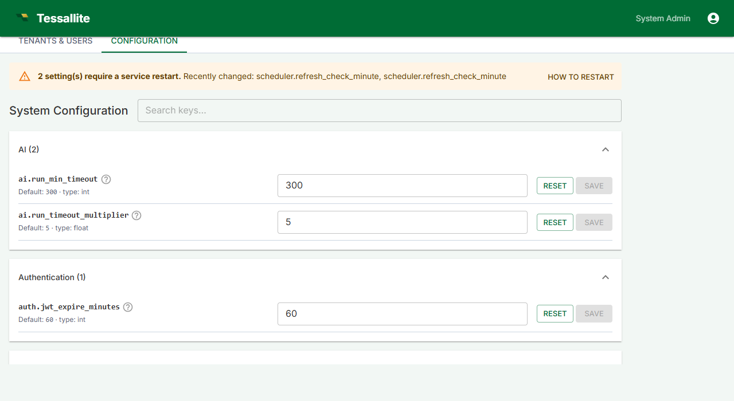The width and height of the screenshot is (734, 401).
Task: Select the ai.run_min_timeout key name
Action: [58, 179]
